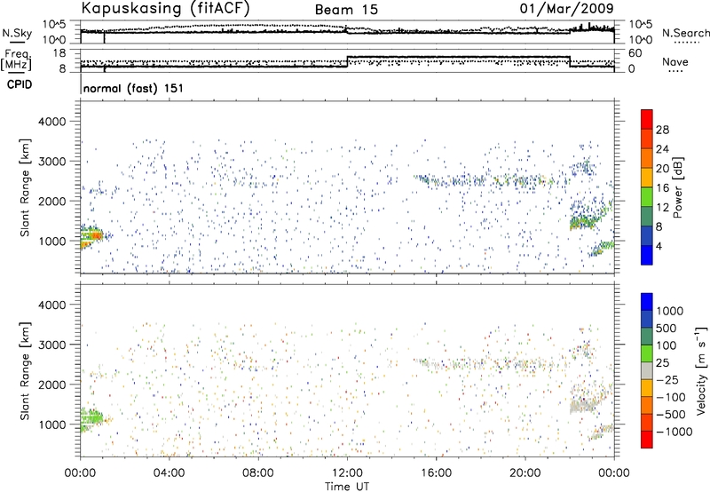Image resolution: width=710 pixels, height=492 pixels.
Task: Pick the dark green 8–12 dB Power segment
Action: tap(647, 216)
